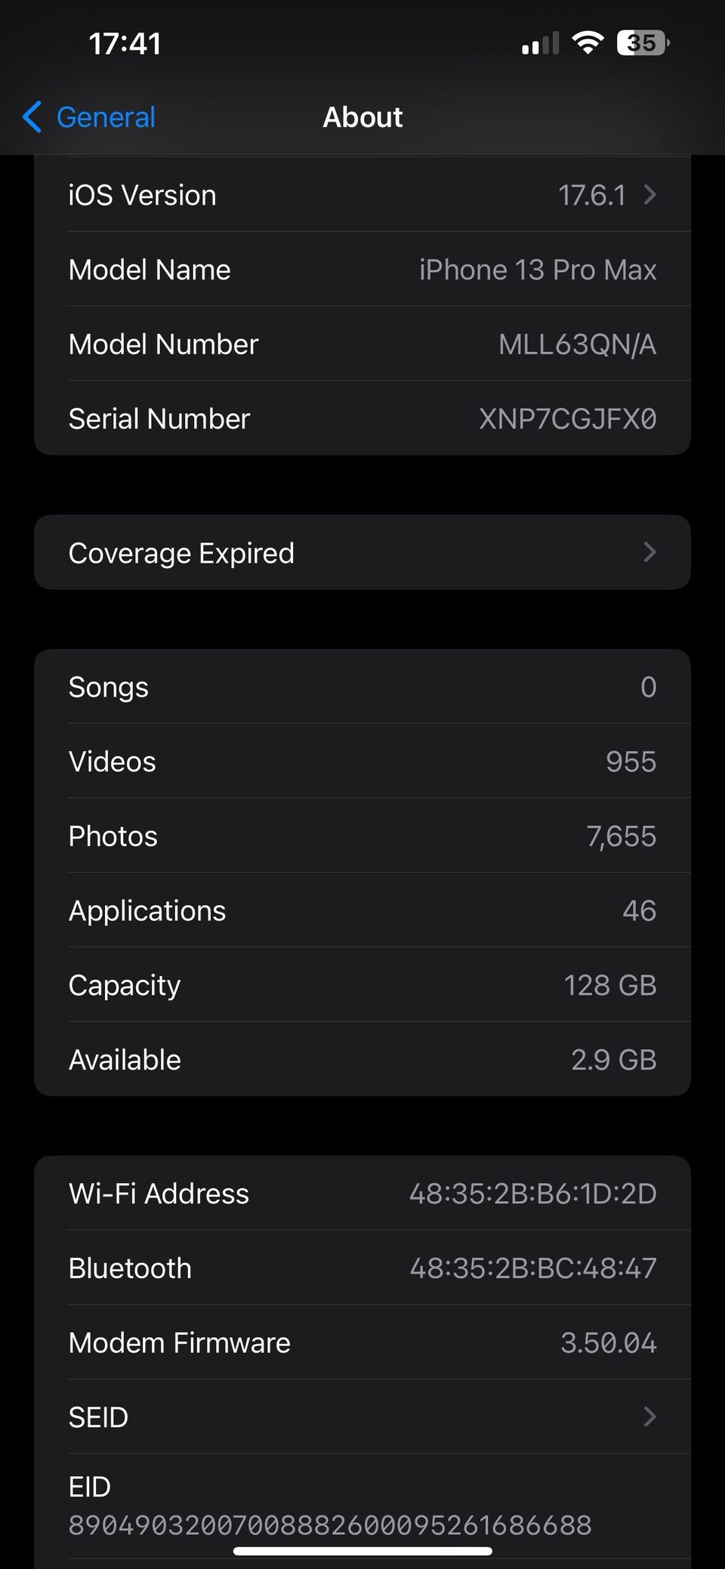
Task: Tap the SEID label
Action: (98, 1417)
